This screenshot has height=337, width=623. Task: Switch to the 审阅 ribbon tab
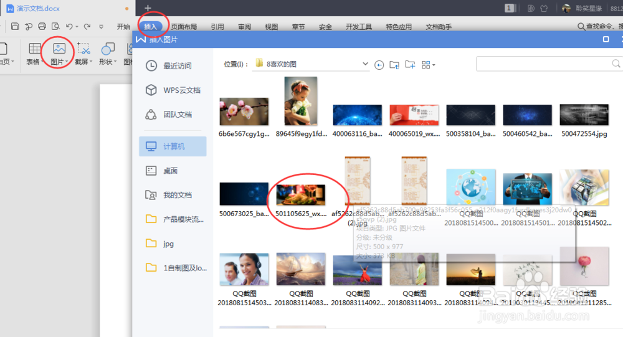245,27
